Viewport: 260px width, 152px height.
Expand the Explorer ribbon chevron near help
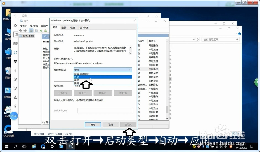236,34
